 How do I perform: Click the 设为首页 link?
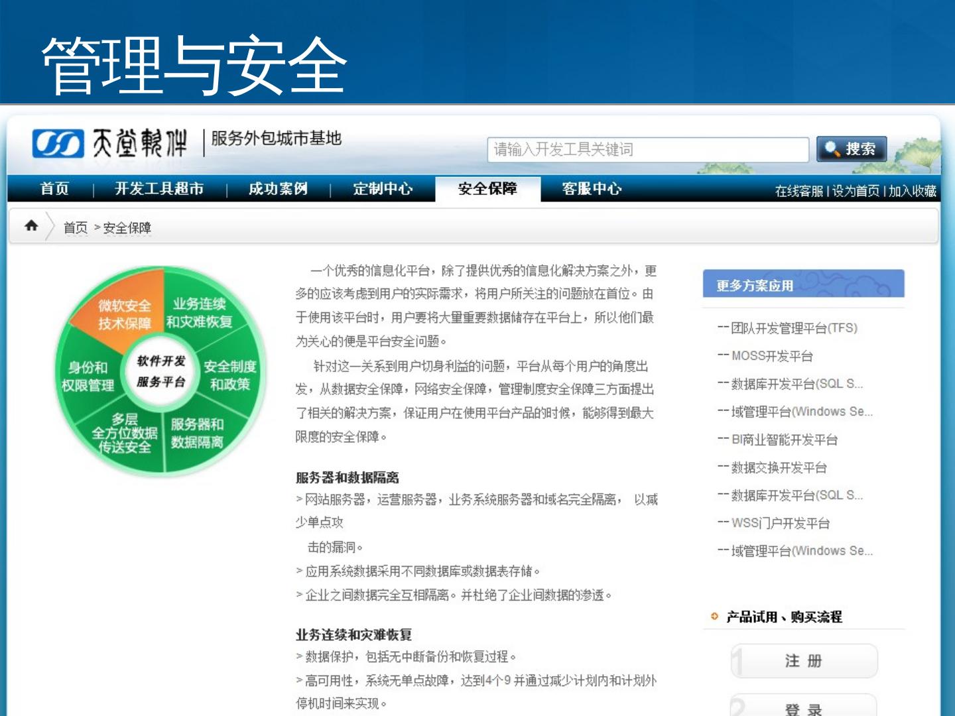tap(856, 192)
